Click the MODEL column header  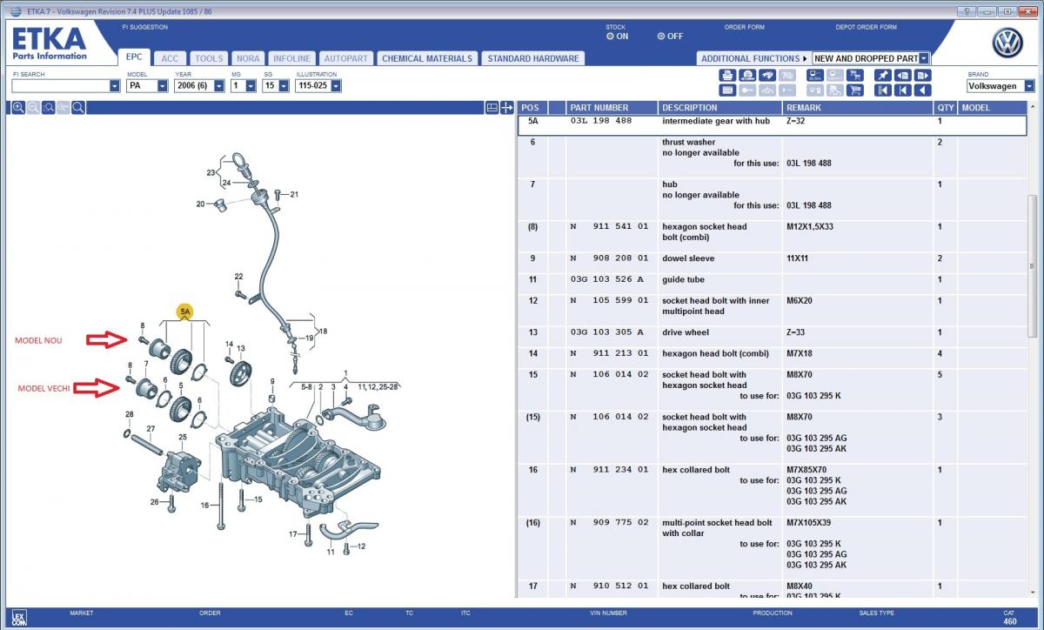[992, 108]
